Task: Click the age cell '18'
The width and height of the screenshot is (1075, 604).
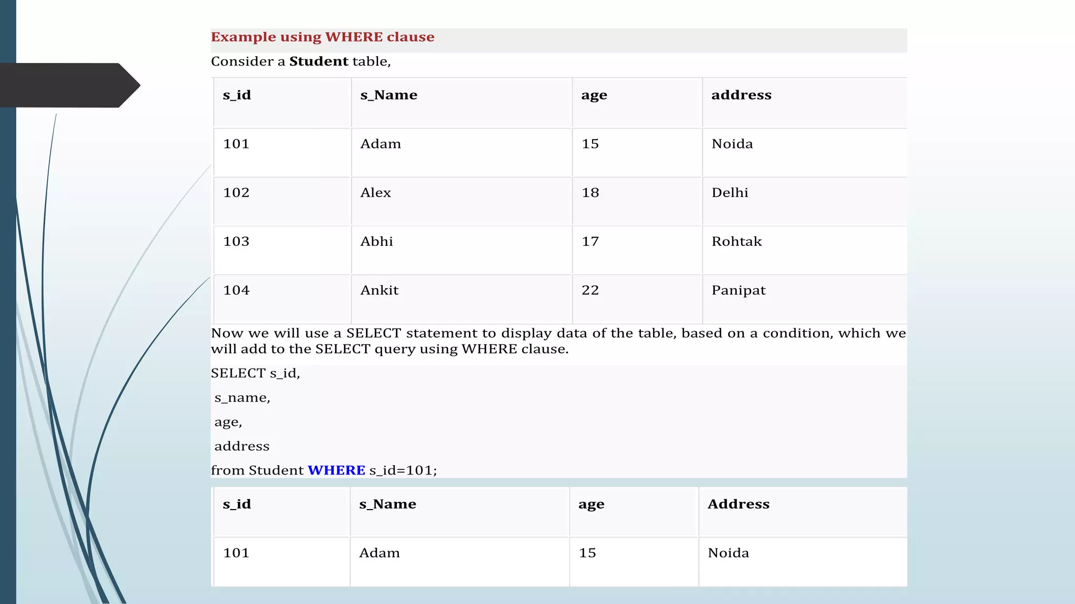Action: coord(590,192)
